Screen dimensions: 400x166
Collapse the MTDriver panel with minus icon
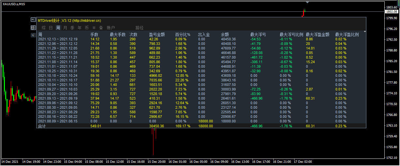(33, 20)
